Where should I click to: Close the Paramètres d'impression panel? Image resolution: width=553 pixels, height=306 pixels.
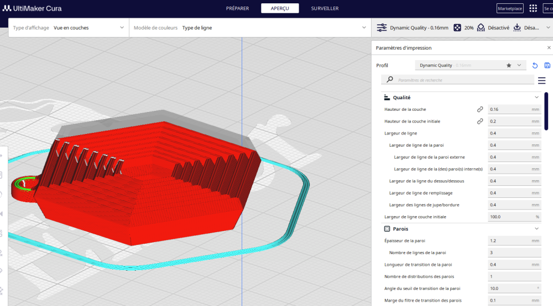(x=549, y=48)
